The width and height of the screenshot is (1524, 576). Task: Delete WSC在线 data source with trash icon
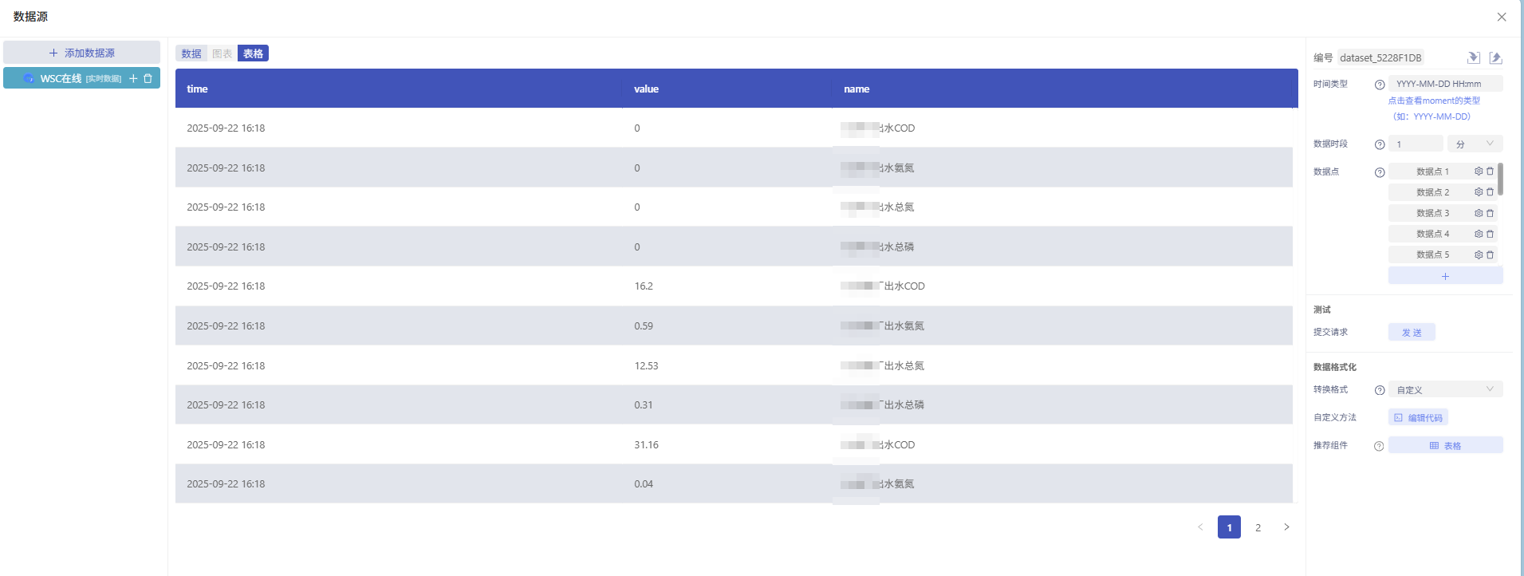point(148,78)
